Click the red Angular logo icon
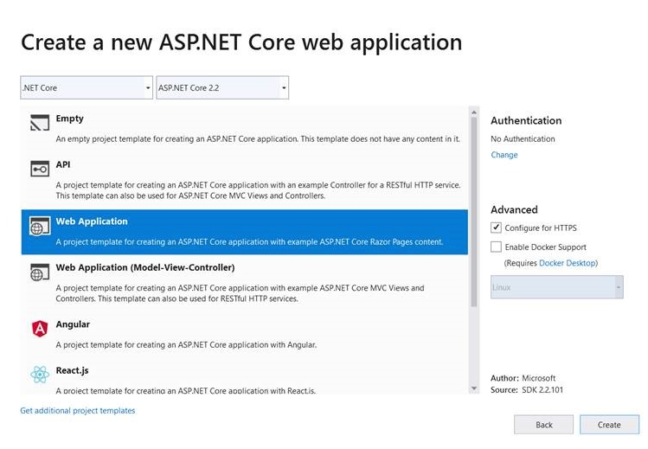Screen dimensions: 648x449 coord(40,329)
